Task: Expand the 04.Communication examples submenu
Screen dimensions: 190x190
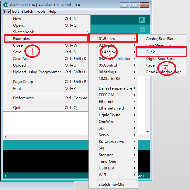Action: [x=113, y=59]
